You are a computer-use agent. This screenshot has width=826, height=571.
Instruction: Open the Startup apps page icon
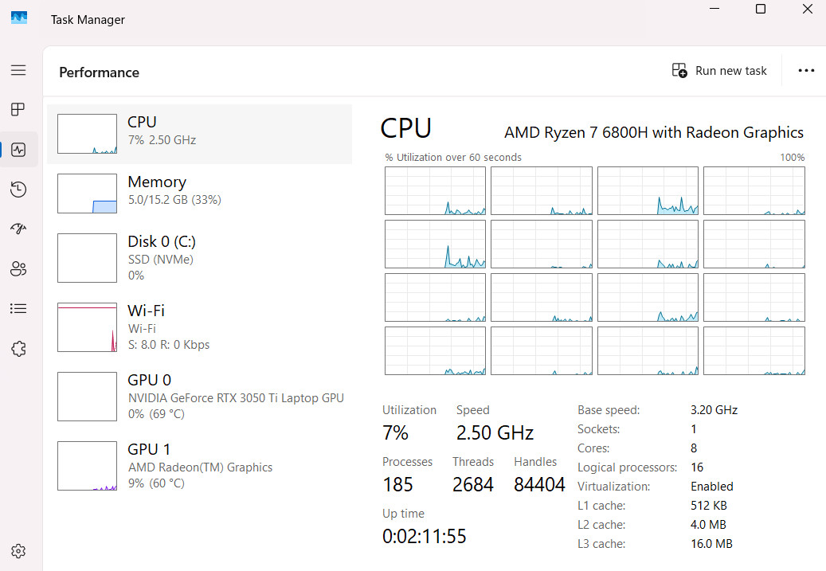point(18,229)
